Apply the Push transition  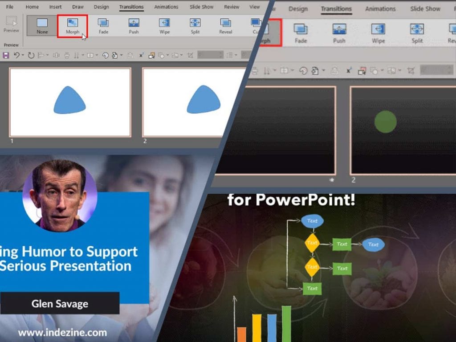pyautogui.click(x=133, y=26)
